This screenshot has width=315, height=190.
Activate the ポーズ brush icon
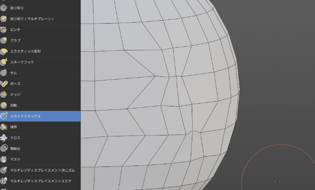click(x=4, y=84)
